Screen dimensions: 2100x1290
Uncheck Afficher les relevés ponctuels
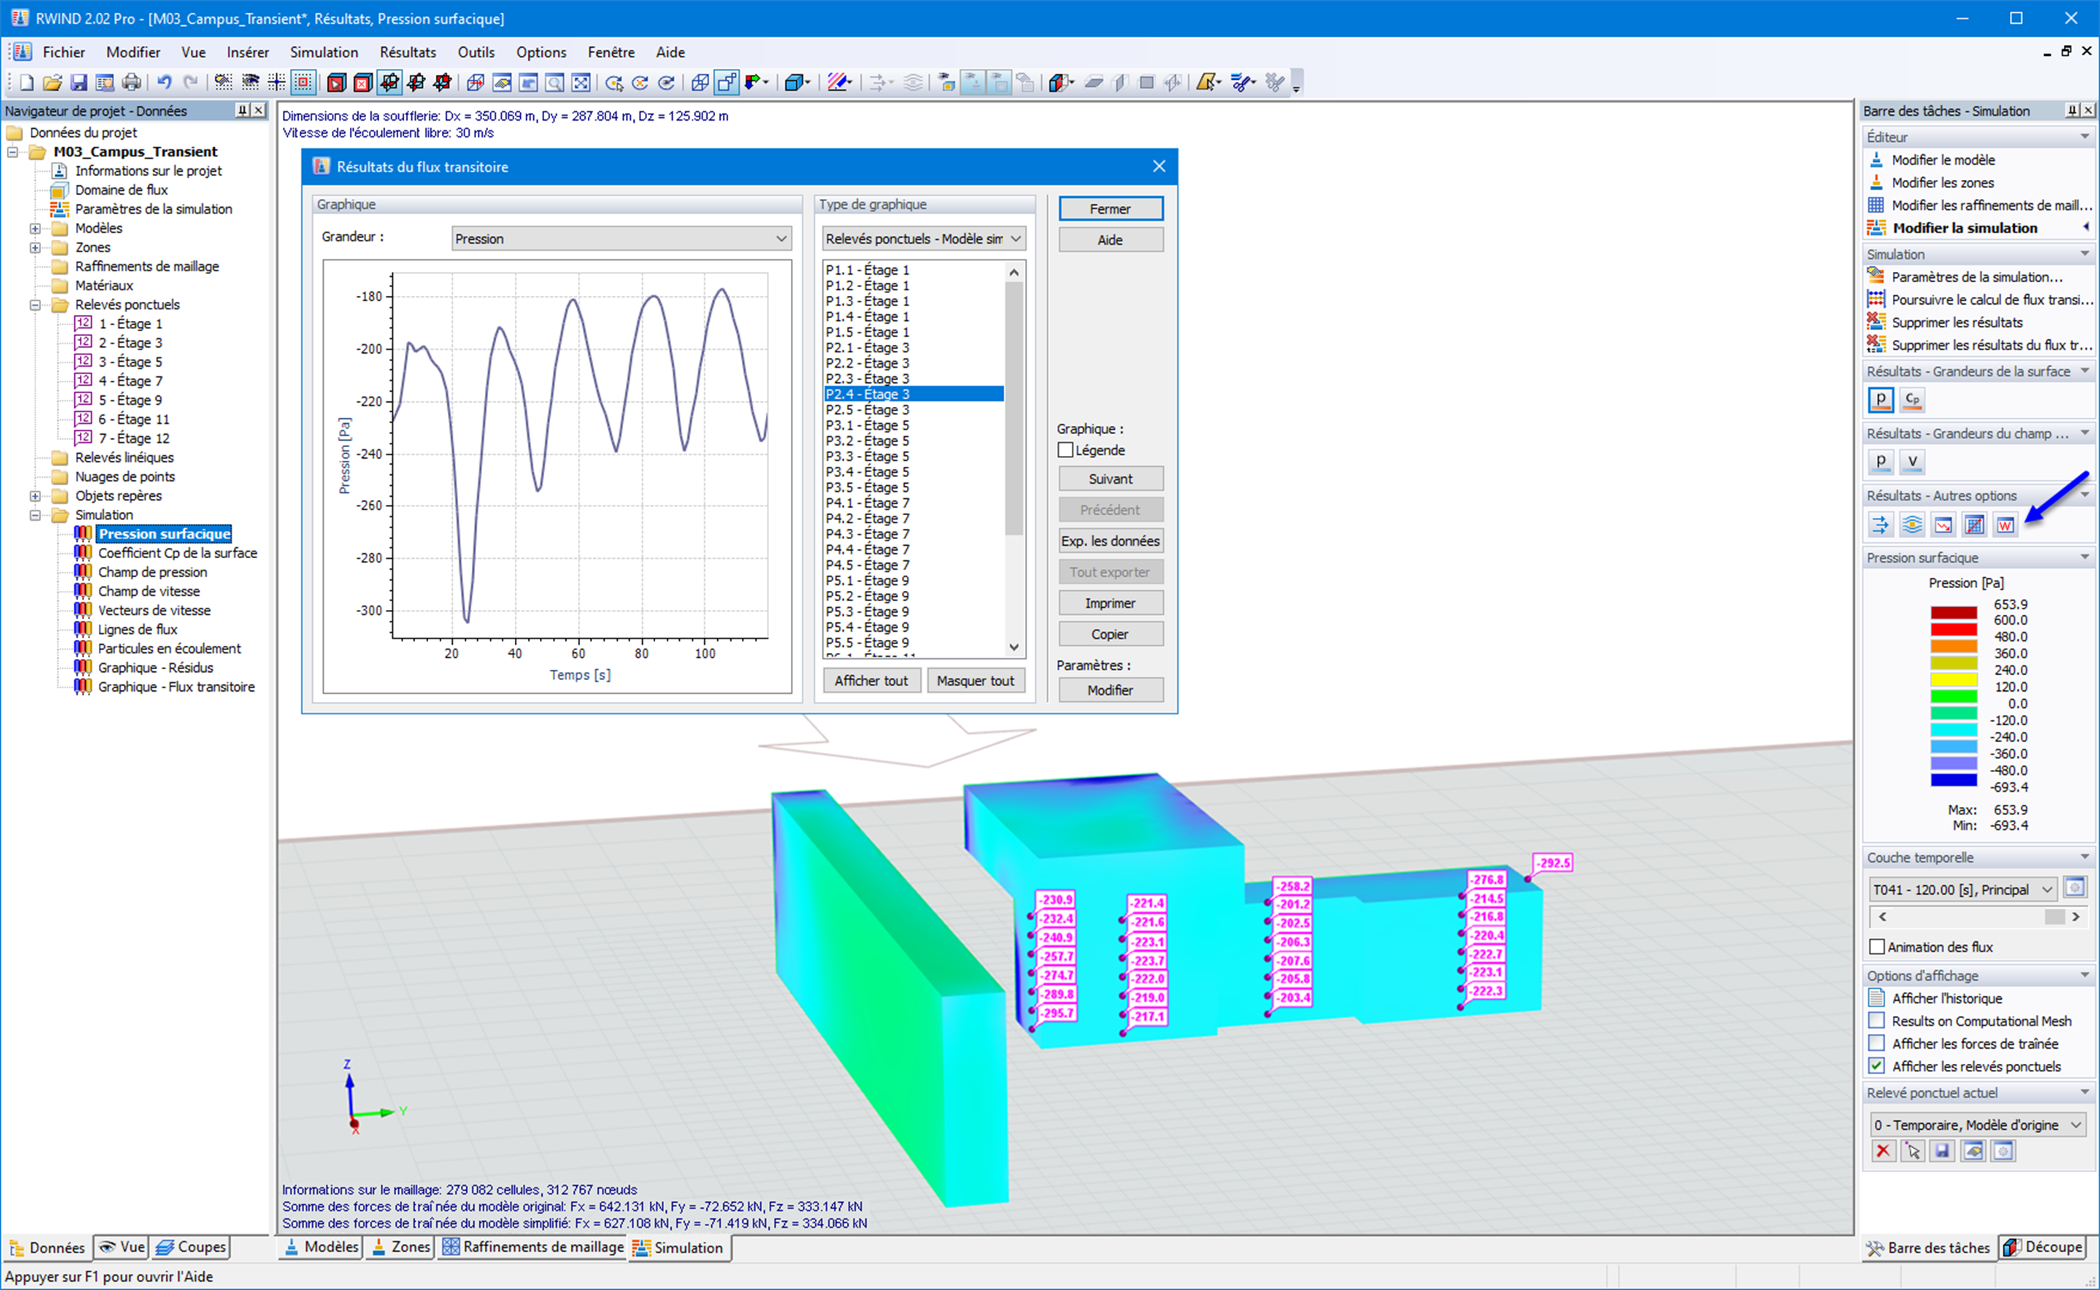[x=1877, y=1066]
